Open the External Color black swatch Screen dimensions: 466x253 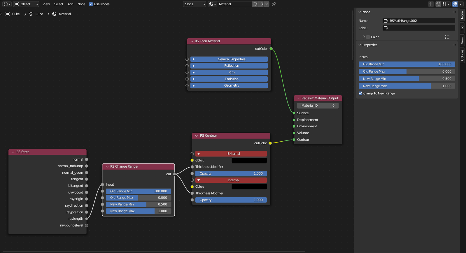point(249,160)
